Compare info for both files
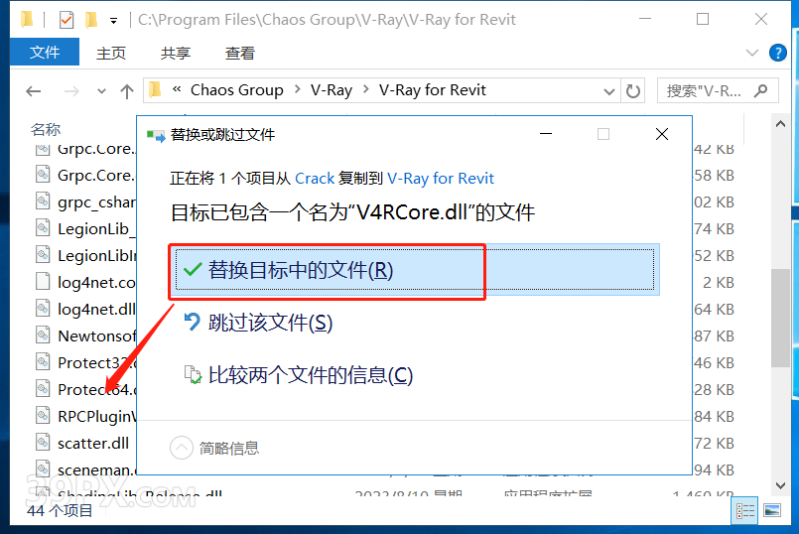This screenshot has height=534, width=799. tap(298, 375)
